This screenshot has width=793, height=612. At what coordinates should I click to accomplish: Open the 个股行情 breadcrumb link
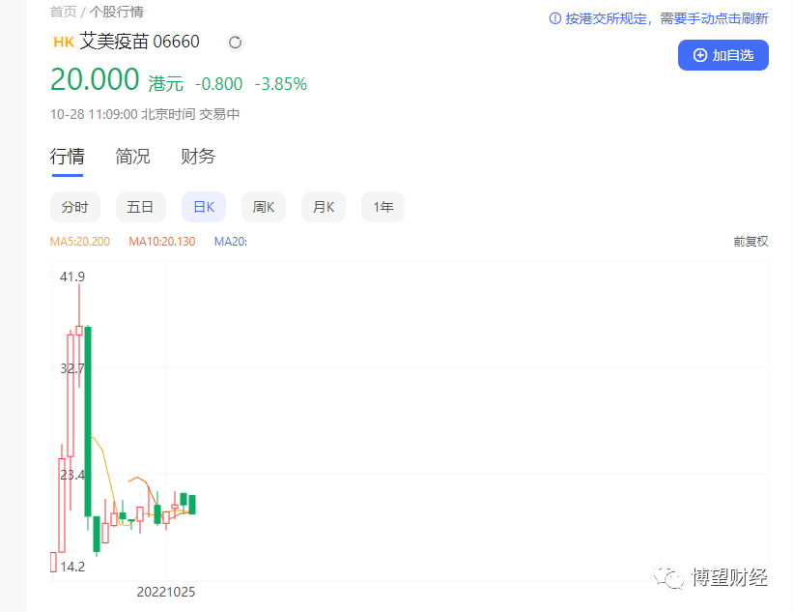(x=116, y=12)
